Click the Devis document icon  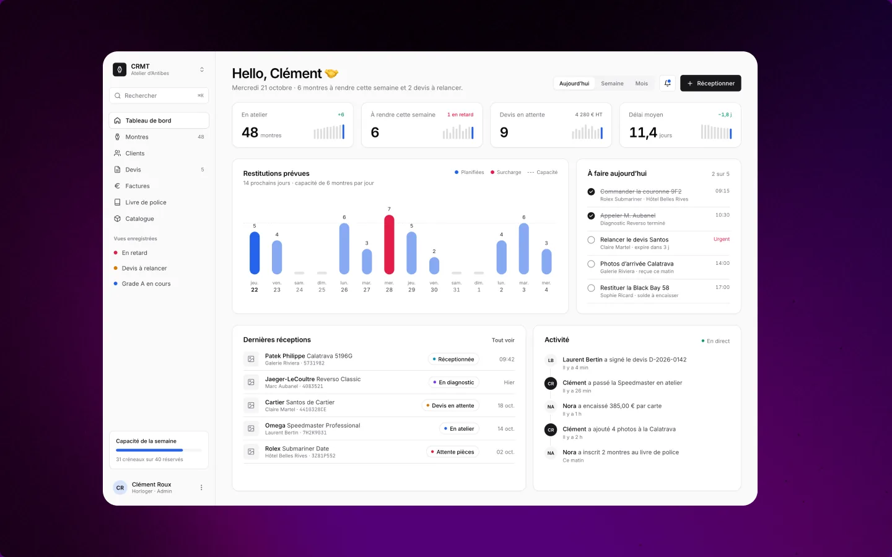click(118, 170)
